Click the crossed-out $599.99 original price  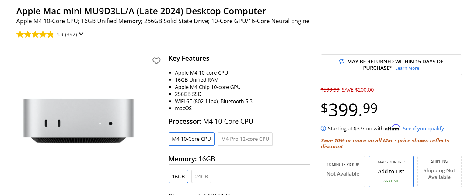(330, 90)
